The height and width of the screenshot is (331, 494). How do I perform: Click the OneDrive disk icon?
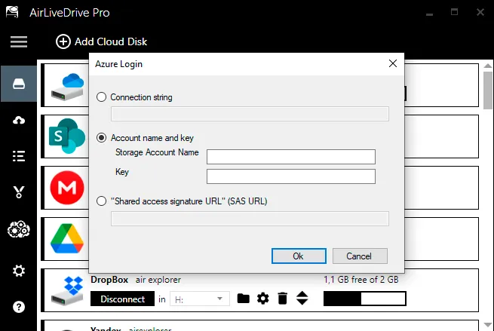click(x=67, y=87)
